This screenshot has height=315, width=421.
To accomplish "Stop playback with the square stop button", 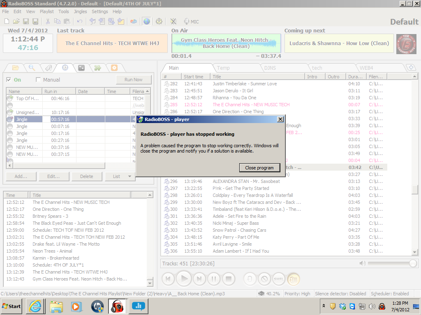I will [x=229, y=279].
